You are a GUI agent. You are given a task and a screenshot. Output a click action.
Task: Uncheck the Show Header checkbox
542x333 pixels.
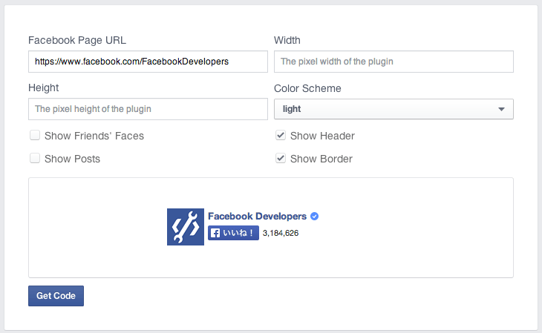click(x=281, y=135)
